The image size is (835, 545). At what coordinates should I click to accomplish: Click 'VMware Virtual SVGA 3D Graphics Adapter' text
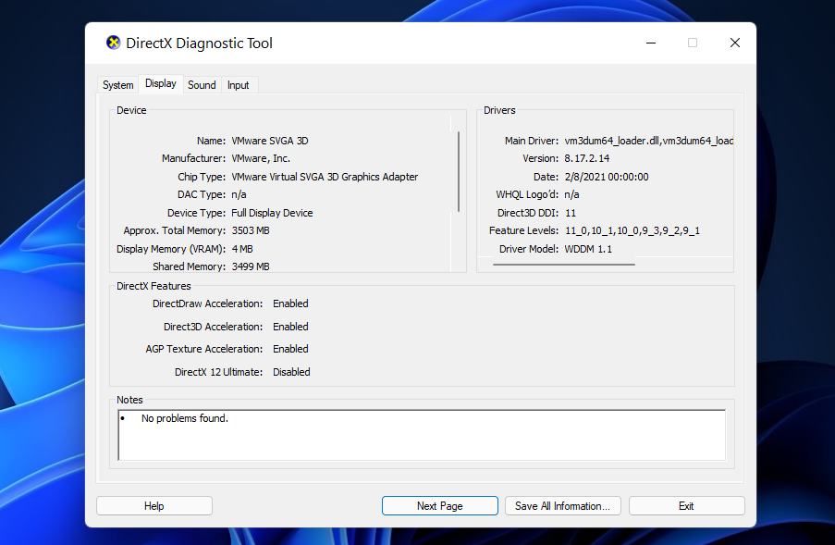325,177
